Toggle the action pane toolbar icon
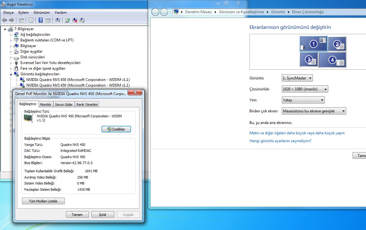The width and height of the screenshot is (366, 230). click(x=48, y=20)
